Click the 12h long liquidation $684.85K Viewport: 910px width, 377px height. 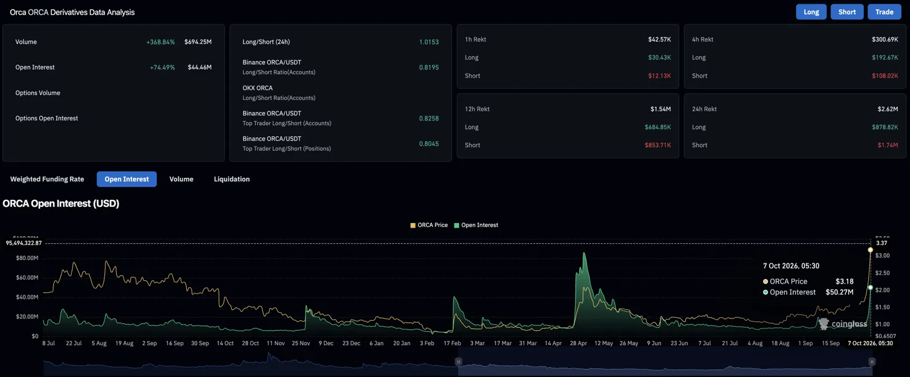pyautogui.click(x=658, y=127)
